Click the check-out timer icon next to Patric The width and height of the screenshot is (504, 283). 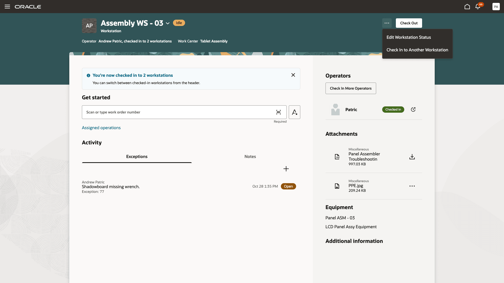click(413, 110)
